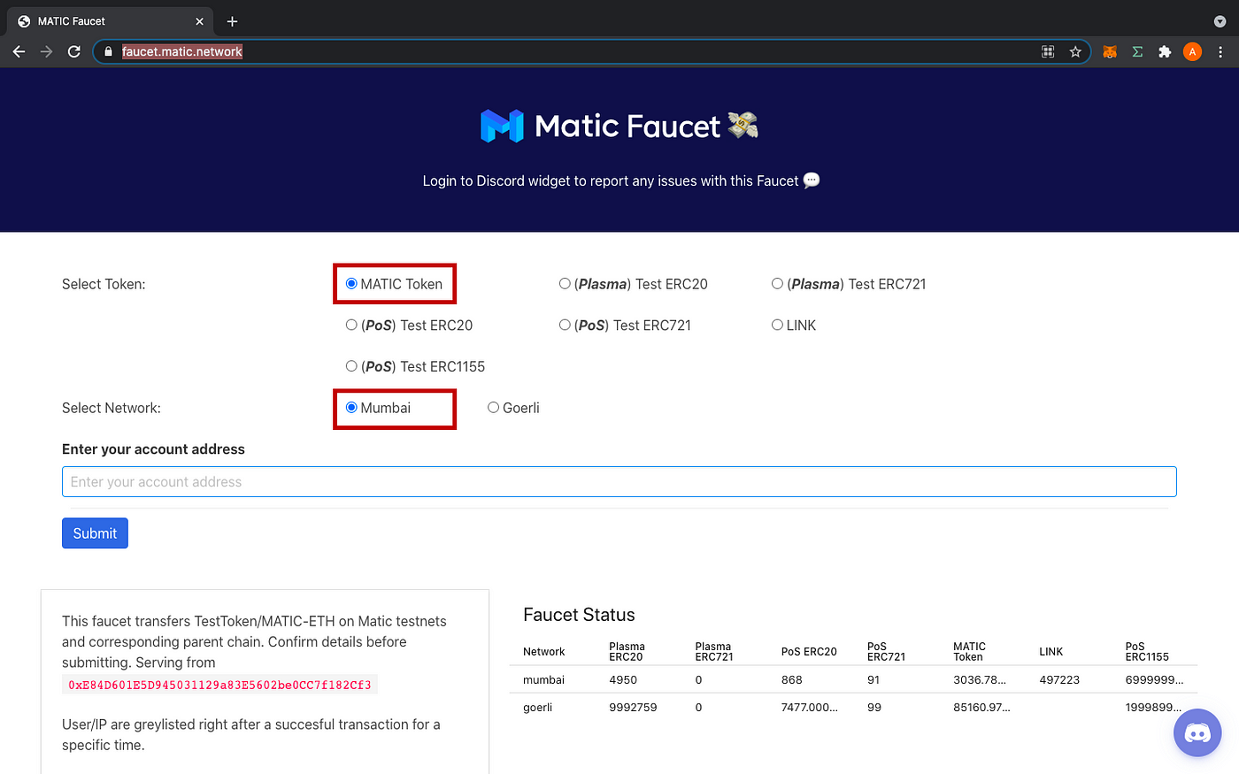Click the Matic Faucet title text
The width and height of the screenshot is (1239, 774).
627,126
